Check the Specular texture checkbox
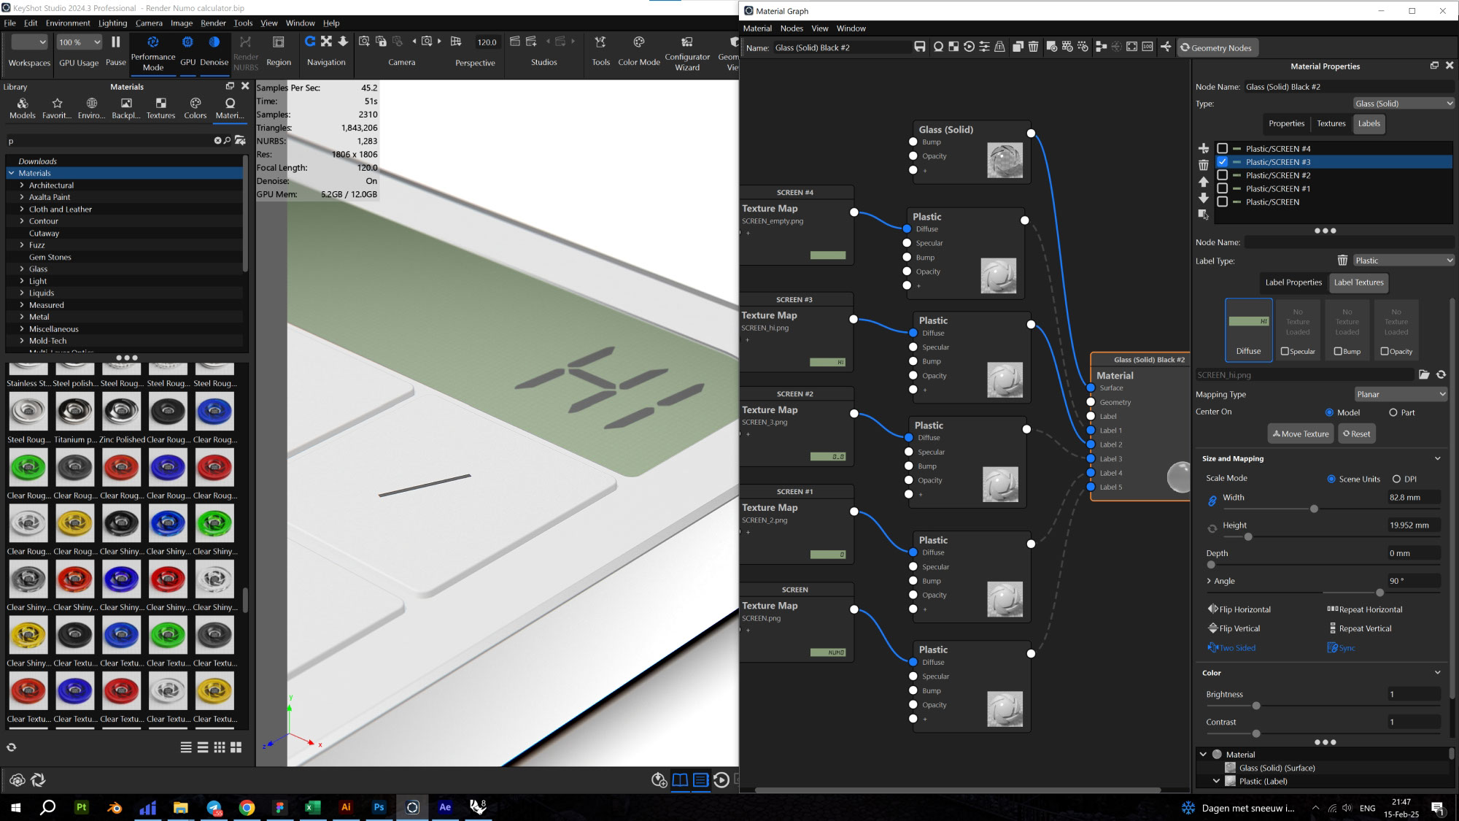Image resolution: width=1459 pixels, height=821 pixels. (x=1285, y=351)
